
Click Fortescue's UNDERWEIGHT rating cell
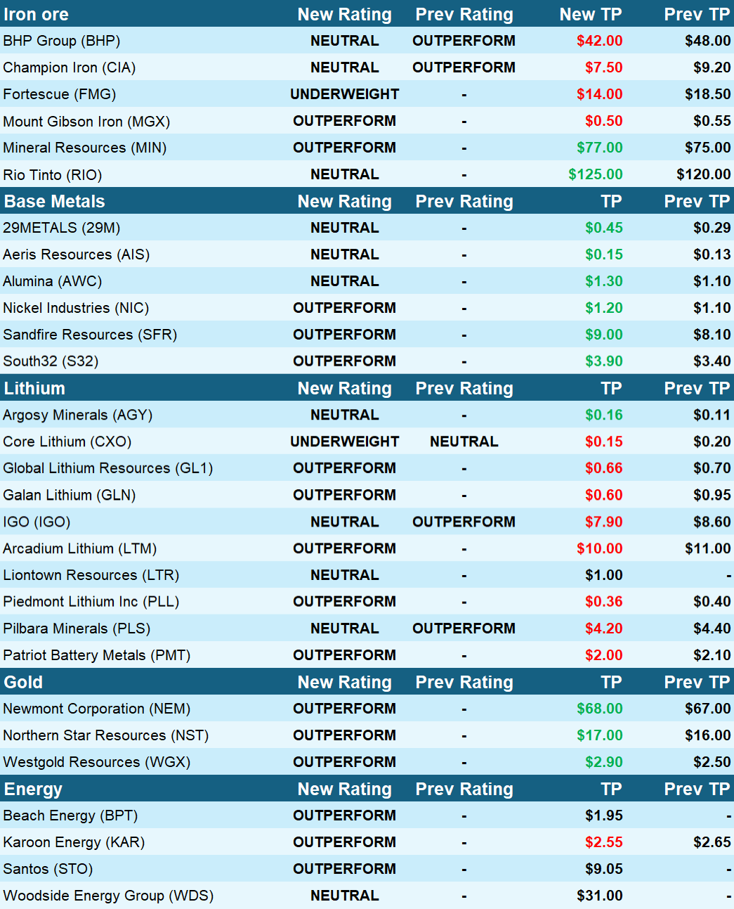point(344,94)
